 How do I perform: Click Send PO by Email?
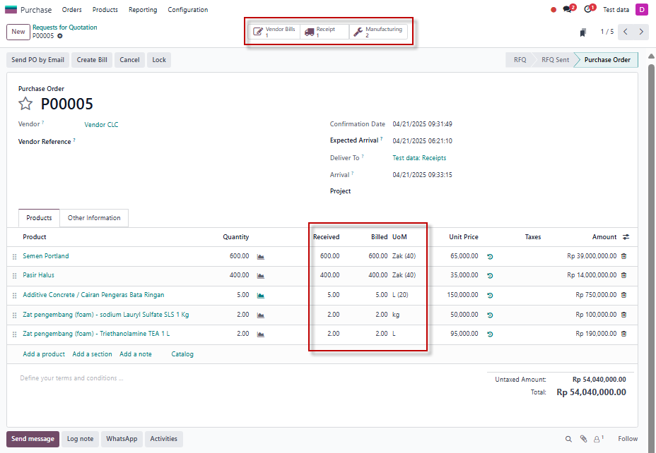click(37, 60)
